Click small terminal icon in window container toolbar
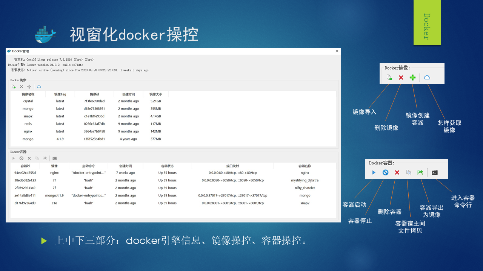 [x=55, y=158]
